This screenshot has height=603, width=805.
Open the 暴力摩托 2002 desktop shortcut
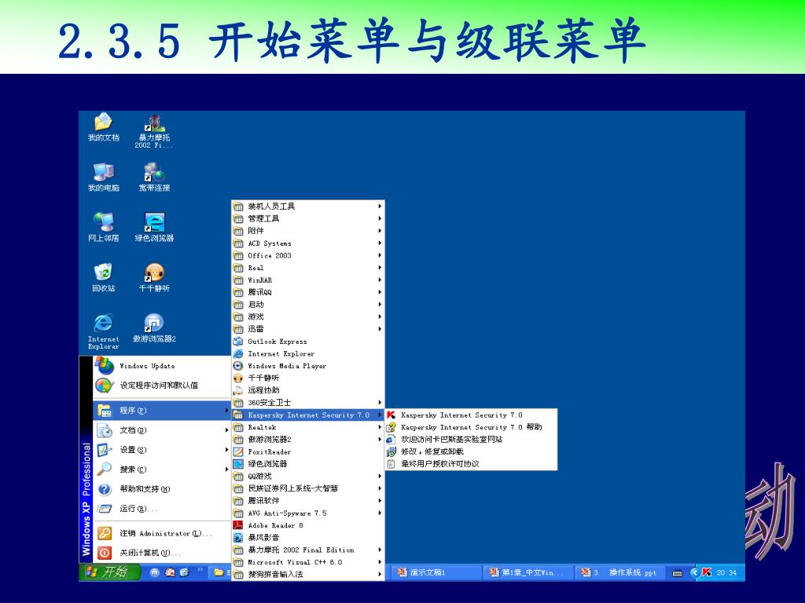[x=154, y=131]
